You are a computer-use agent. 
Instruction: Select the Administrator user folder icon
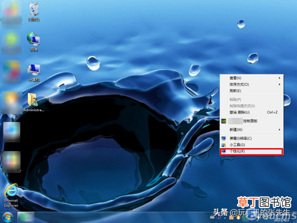pyautogui.click(x=34, y=102)
